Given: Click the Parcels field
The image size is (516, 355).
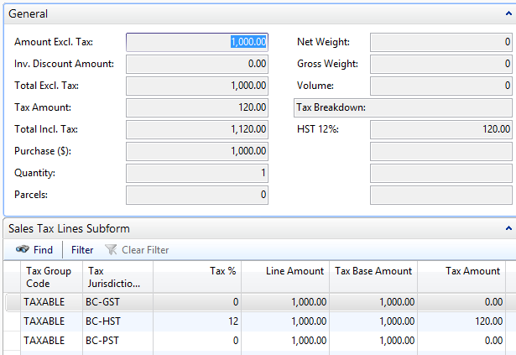Looking at the screenshot, I should pyautogui.click(x=197, y=195).
